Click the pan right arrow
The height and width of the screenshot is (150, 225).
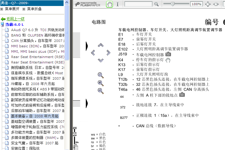(108, 53)
